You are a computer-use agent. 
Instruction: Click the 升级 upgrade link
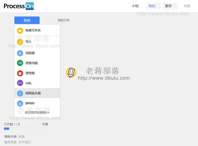(x=45, y=124)
